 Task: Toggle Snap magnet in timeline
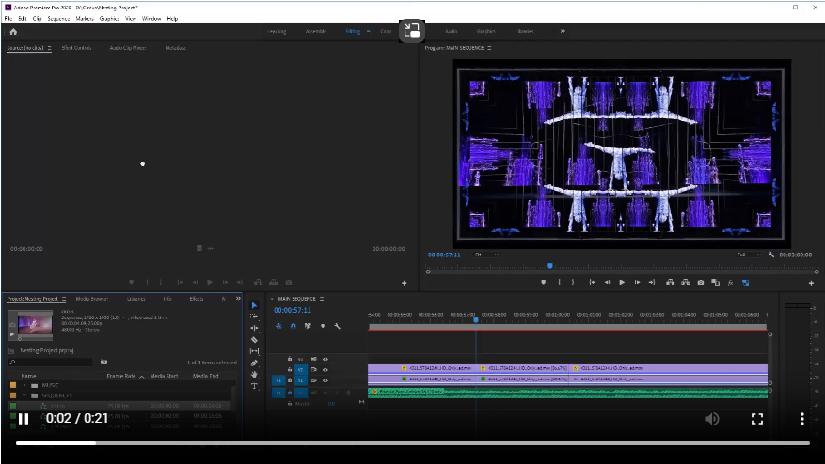[294, 326]
